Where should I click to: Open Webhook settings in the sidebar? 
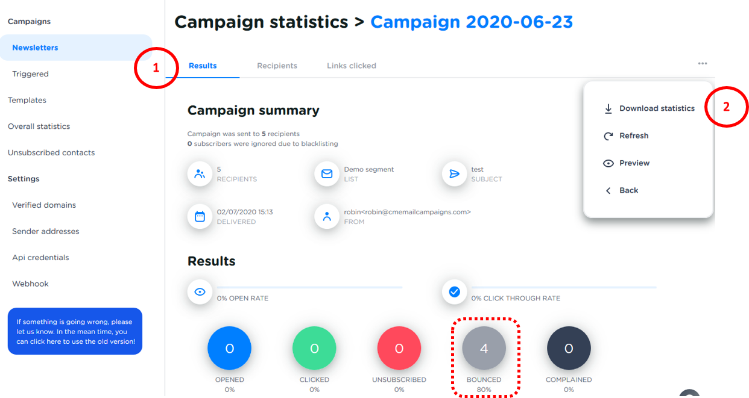30,284
